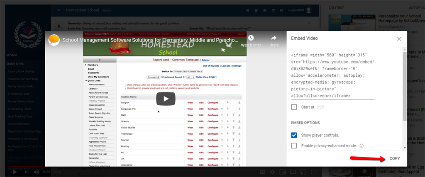This screenshot has width=425, height=177.
Task: Click the 0:25 start time field
Action: point(320,107)
